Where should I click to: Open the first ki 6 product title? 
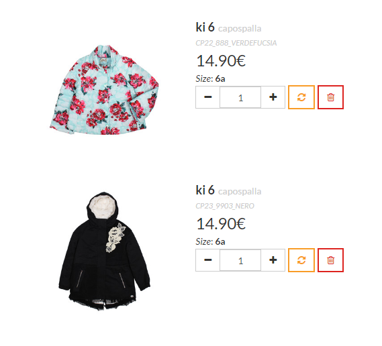(x=205, y=27)
